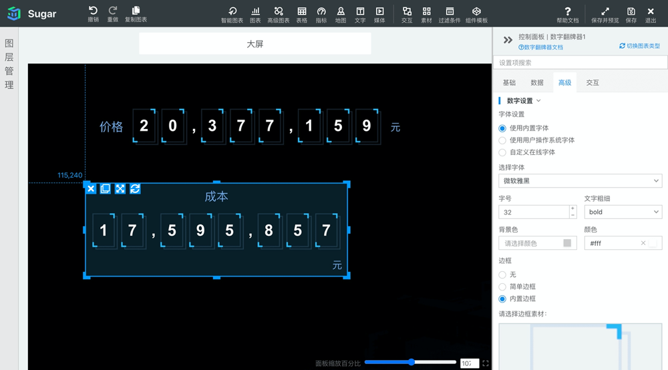Select border option 无
668x370 pixels.
coord(502,274)
